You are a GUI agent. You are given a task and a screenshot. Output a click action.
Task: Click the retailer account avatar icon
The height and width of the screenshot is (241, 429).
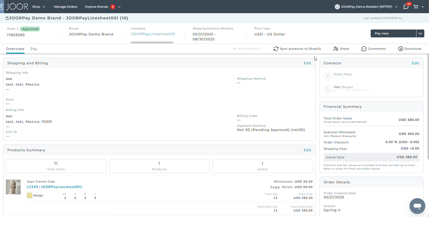click(337, 7)
